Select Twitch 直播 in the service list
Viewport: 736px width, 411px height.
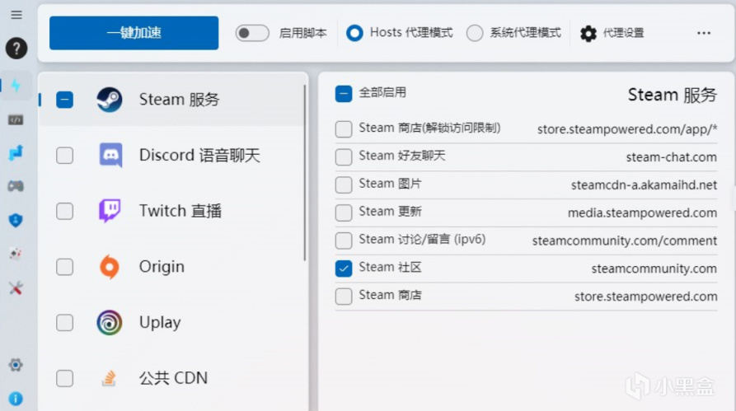173,211
